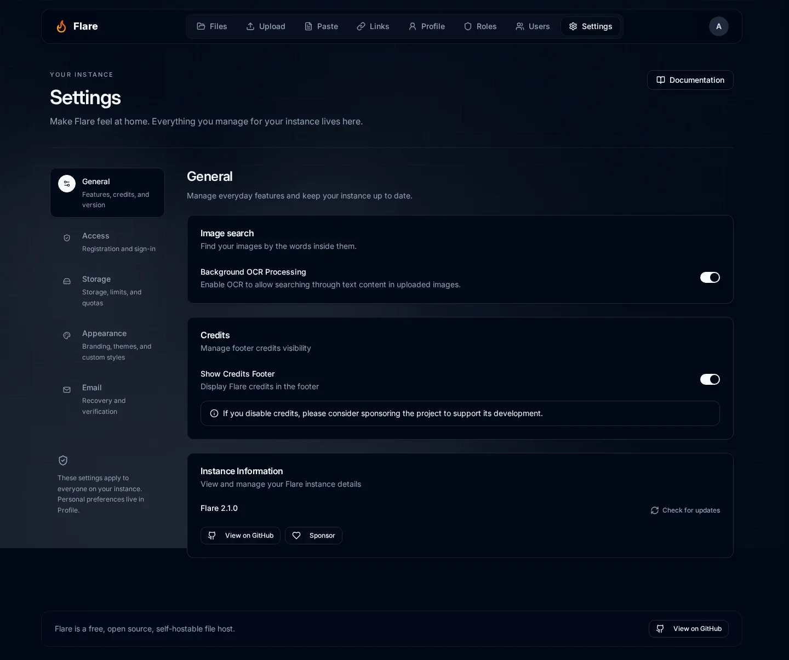Image resolution: width=789 pixels, height=660 pixels.
Task: Click the gear icon beside Settings
Action: pyautogui.click(x=573, y=26)
